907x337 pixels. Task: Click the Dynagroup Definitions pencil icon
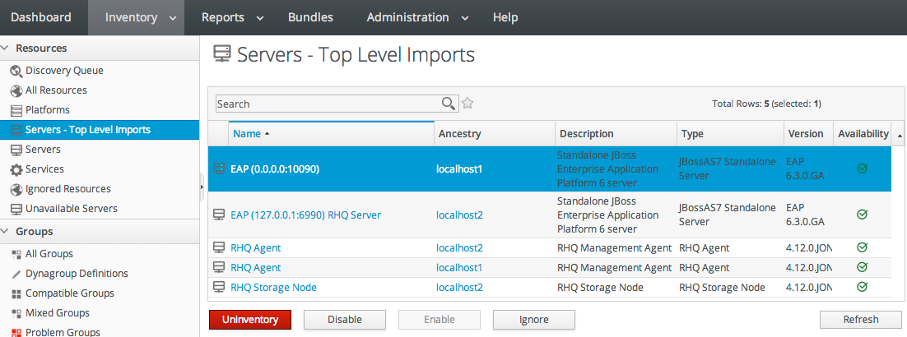pos(16,274)
